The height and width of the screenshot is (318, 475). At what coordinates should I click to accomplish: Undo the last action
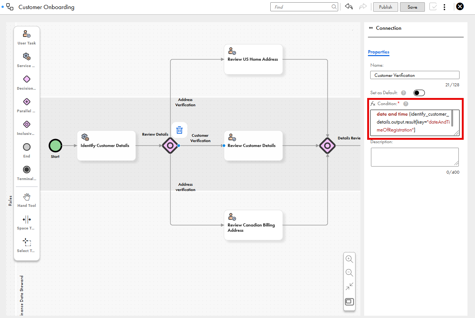coord(349,7)
